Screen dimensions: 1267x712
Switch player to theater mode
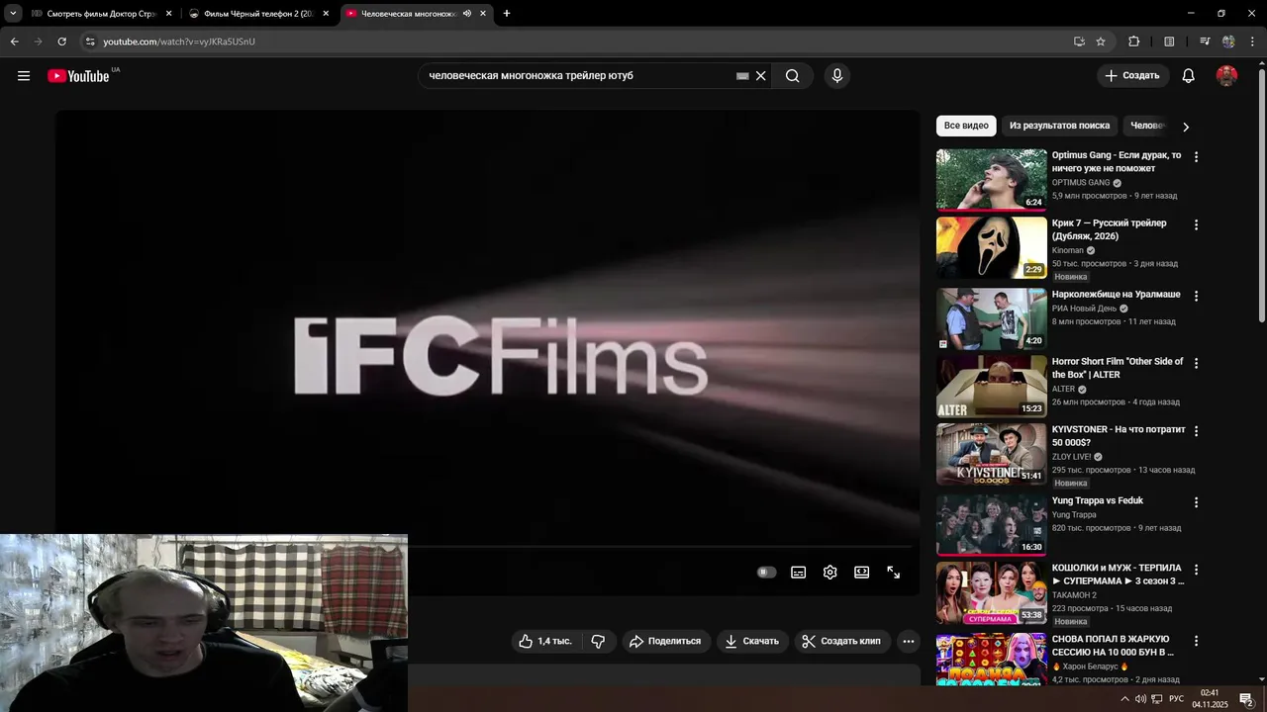tap(862, 573)
